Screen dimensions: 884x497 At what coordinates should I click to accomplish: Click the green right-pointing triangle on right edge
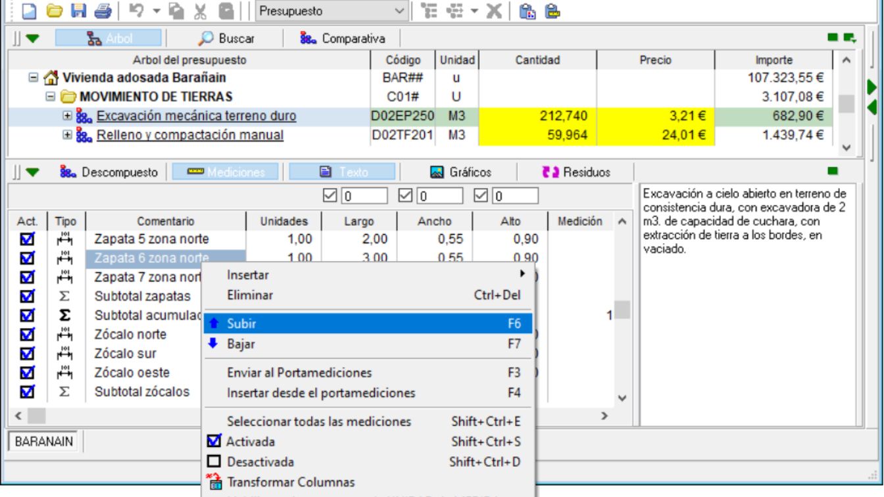(x=872, y=87)
